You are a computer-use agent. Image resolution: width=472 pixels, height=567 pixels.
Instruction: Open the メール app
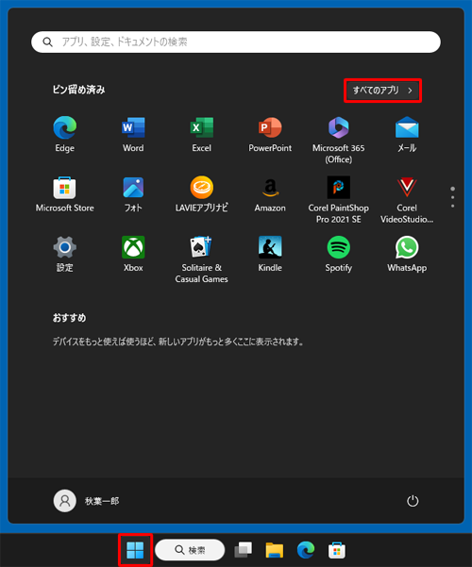tap(407, 134)
